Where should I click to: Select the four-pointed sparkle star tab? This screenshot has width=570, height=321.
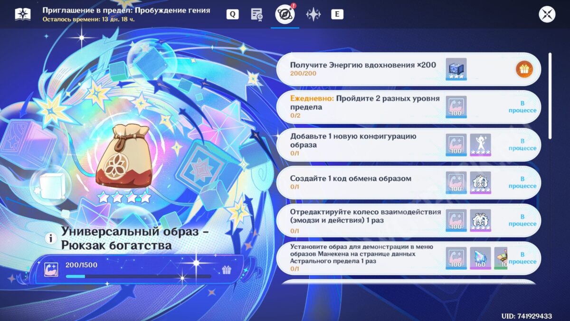[313, 14]
